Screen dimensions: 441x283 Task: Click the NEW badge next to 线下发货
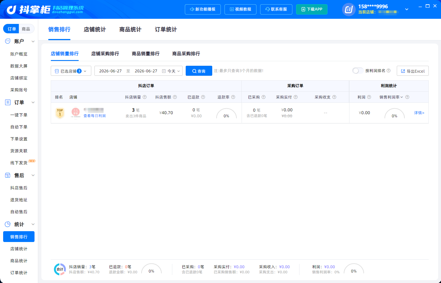pos(32,161)
